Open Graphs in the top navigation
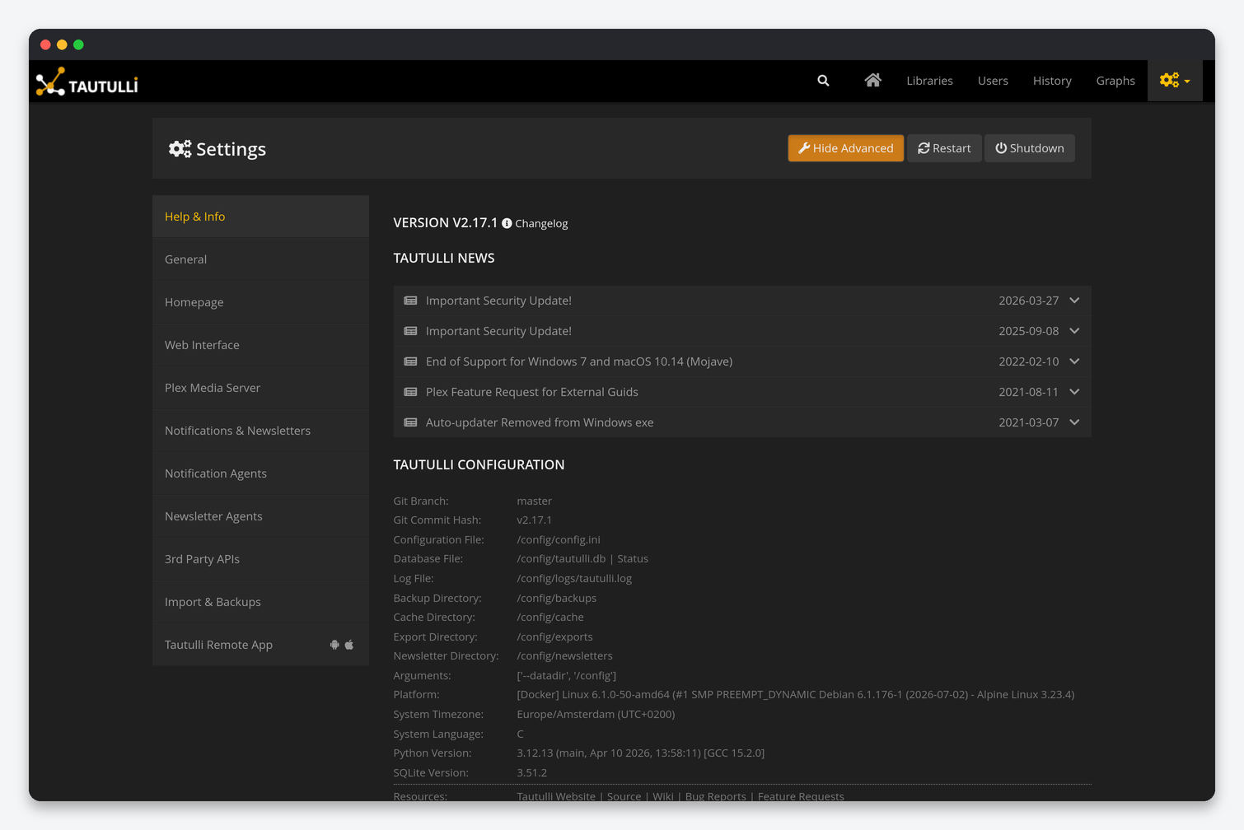 click(x=1115, y=81)
